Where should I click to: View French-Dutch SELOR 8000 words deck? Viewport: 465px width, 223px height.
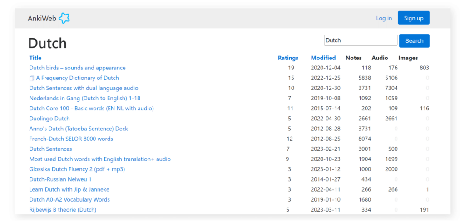tap(71, 139)
